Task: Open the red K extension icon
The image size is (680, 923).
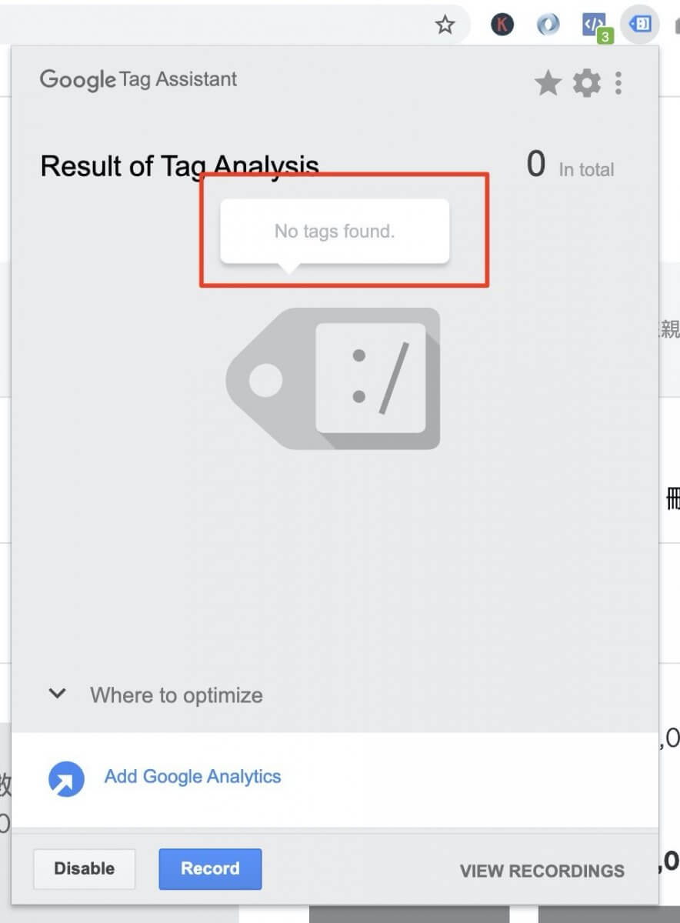Action: 502,25
